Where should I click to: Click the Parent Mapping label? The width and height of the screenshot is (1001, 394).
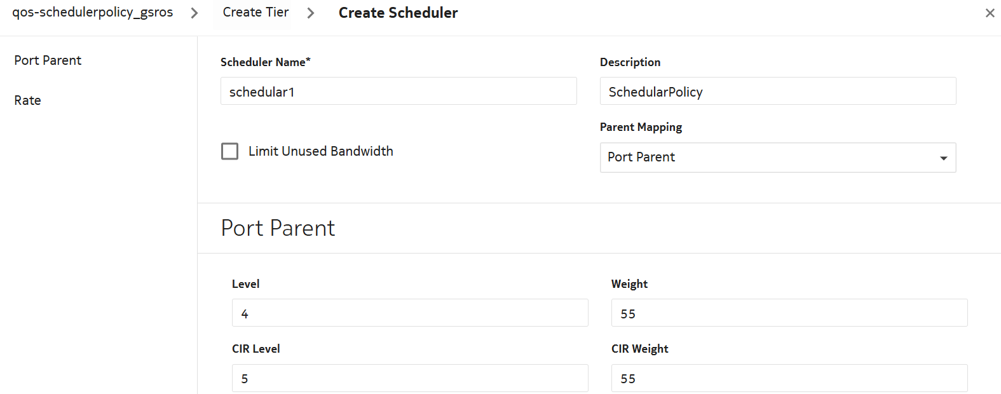click(641, 127)
